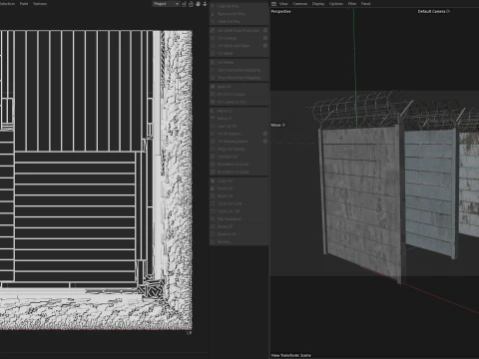
Task: Click the UV Peeler icon
Action: (x=213, y=62)
